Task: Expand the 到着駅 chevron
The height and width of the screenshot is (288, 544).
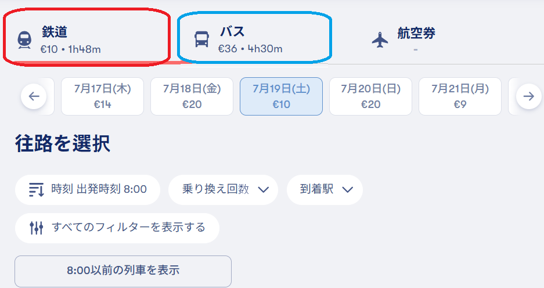Action: (347, 190)
